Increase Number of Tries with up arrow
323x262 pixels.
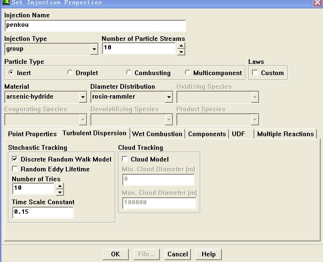[60, 186]
